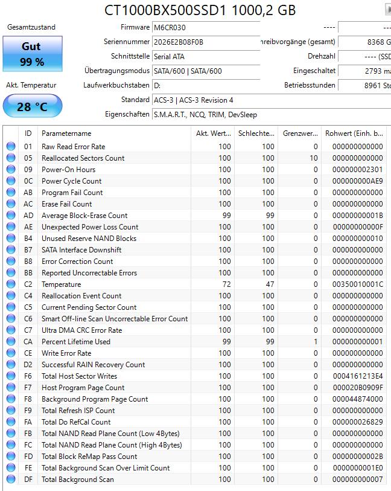The height and width of the screenshot is (491, 391).
Task: Click the next disk arrow at top right
Action: (x=388, y=10)
